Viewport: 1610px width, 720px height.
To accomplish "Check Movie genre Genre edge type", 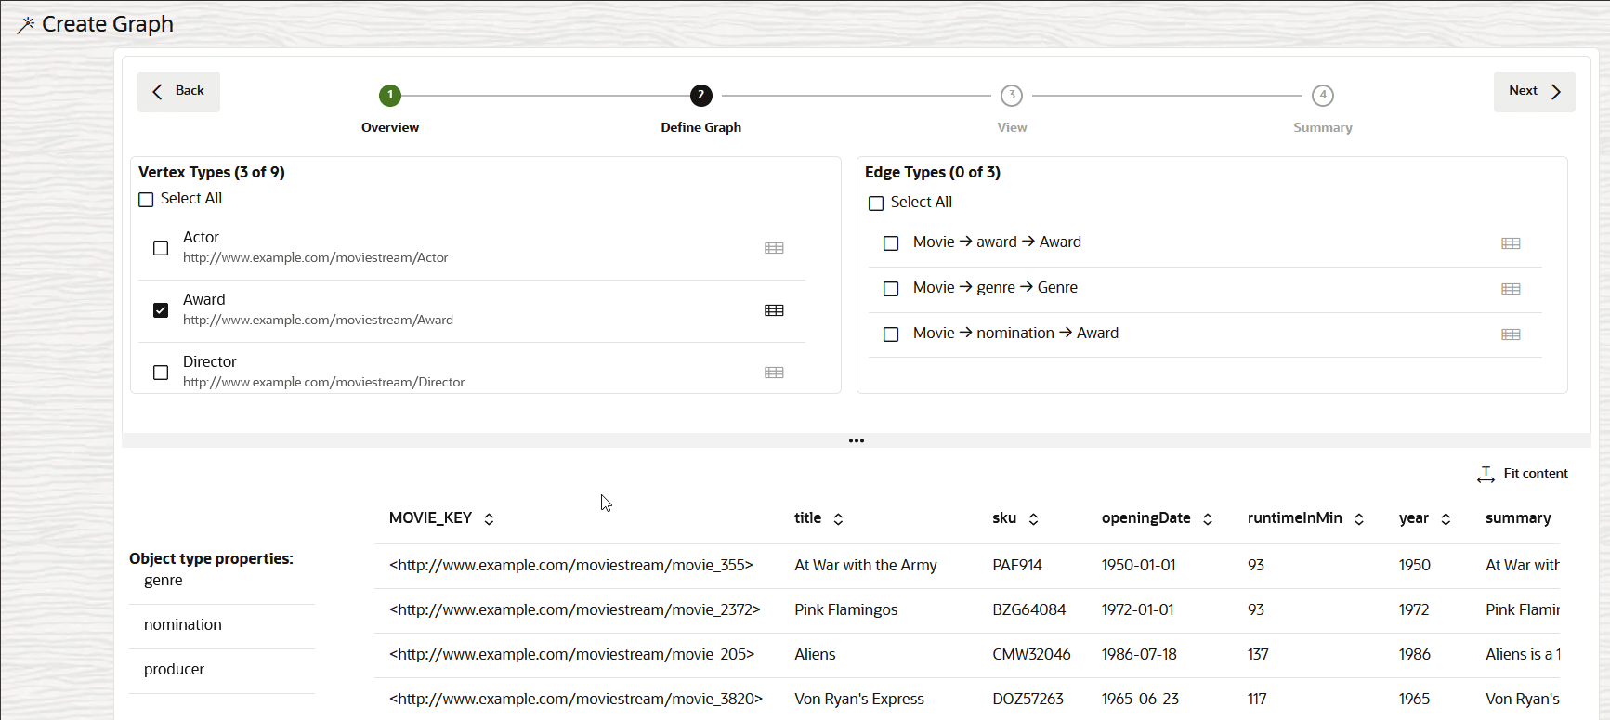I will tap(891, 289).
